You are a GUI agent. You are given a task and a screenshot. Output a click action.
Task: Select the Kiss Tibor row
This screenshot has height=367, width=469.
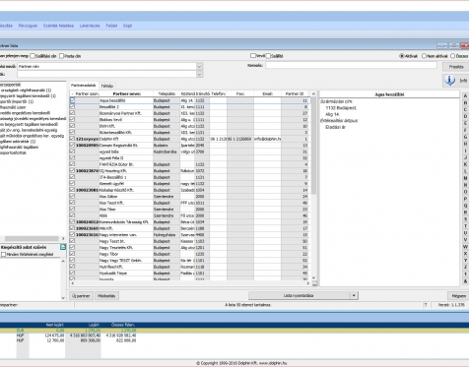(189, 210)
